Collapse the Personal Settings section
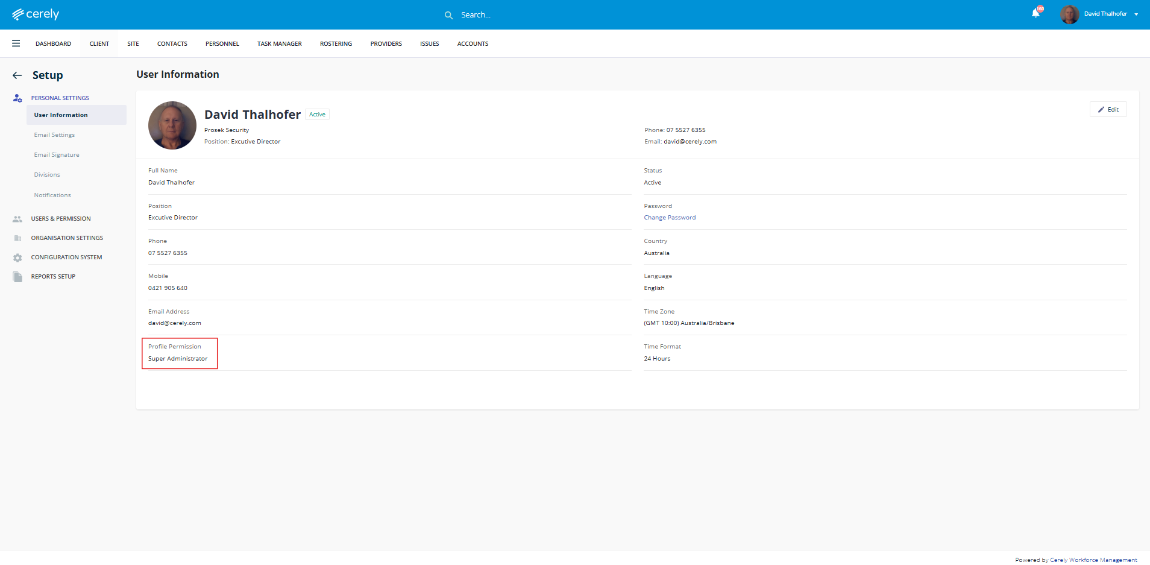Screen dimensions: 1150x565 [x=60, y=98]
